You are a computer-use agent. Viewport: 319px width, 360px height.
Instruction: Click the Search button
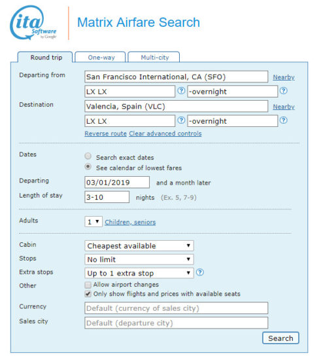(x=280, y=338)
